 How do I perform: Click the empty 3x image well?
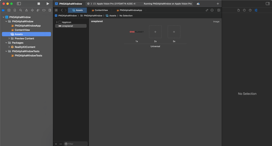pyautogui.click(x=174, y=32)
